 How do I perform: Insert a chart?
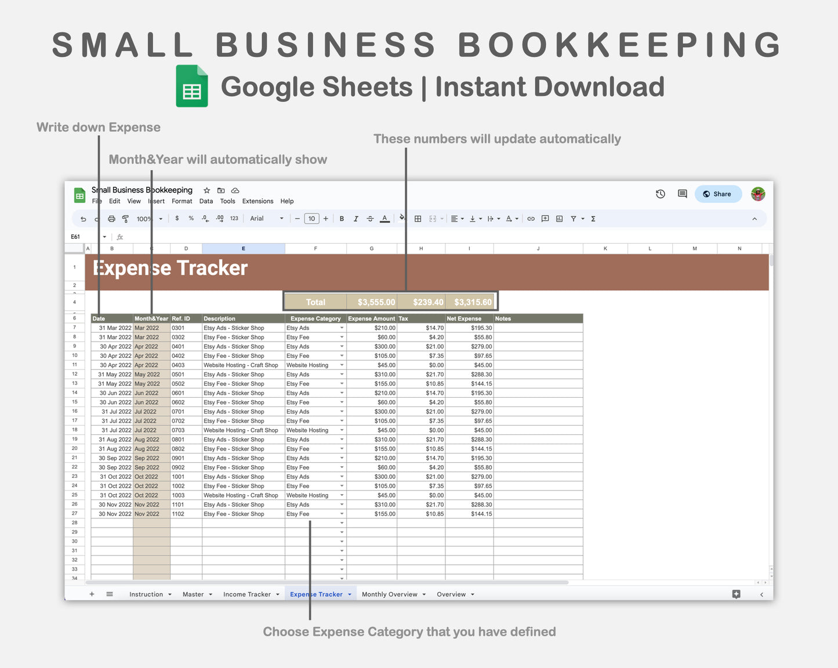[x=559, y=219]
